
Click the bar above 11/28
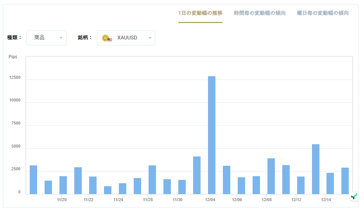click(x=152, y=180)
